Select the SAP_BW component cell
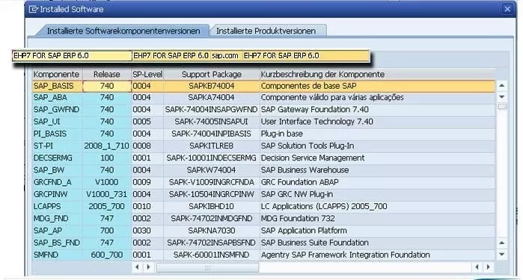Image resolution: width=523 pixels, height=280 pixels. [x=57, y=170]
